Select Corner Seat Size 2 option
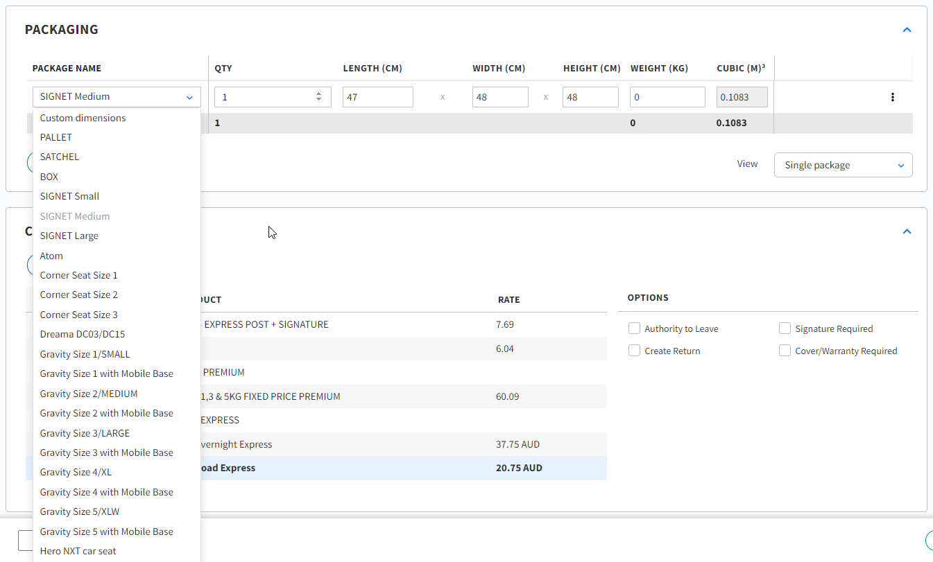The width and height of the screenshot is (933, 562). pyautogui.click(x=117, y=295)
